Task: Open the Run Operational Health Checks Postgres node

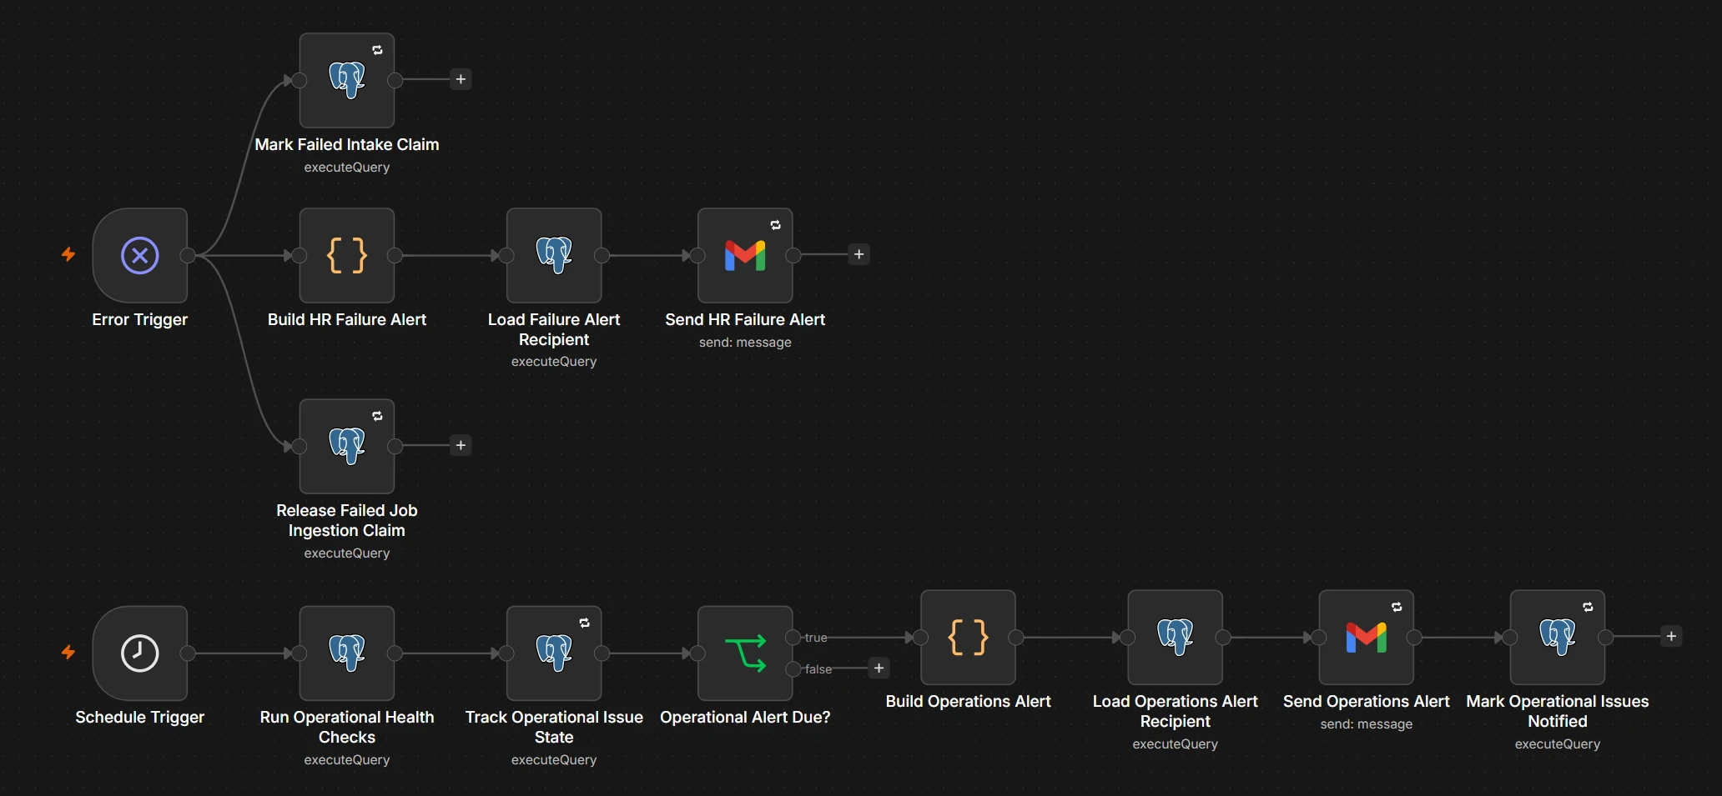Action: click(x=347, y=653)
